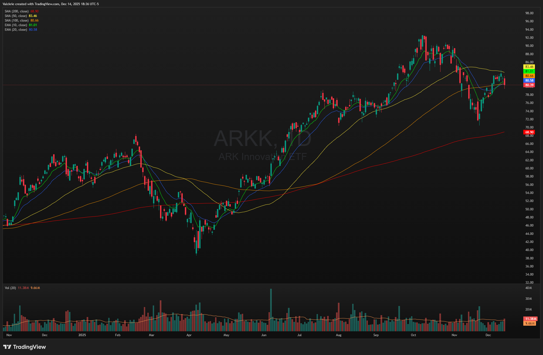This screenshot has width=543, height=355.
Task: Click the Vol (20) volume legend
Action: click(x=11, y=288)
